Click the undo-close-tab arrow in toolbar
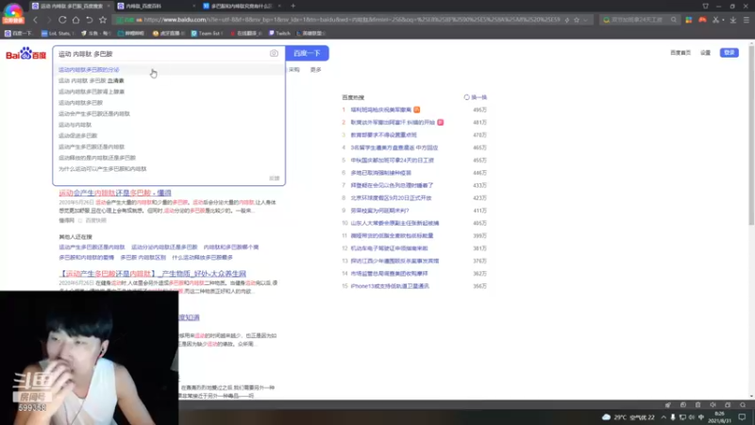 click(x=90, y=20)
